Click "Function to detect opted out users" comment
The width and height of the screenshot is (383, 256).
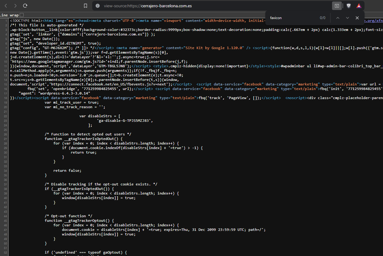click(x=88, y=134)
